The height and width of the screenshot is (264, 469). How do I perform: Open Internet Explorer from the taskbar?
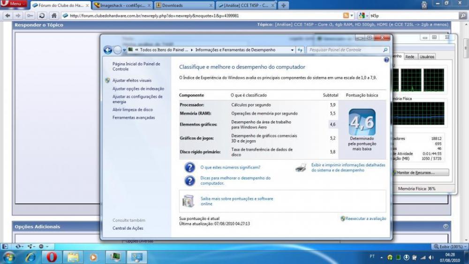pyautogui.click(x=31, y=257)
